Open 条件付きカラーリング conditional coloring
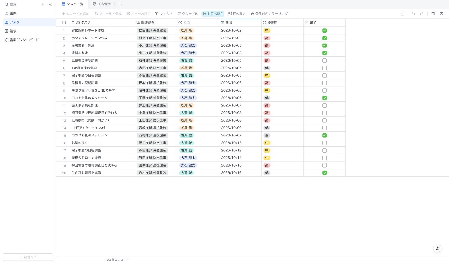449x264 pixels. pyautogui.click(x=269, y=14)
